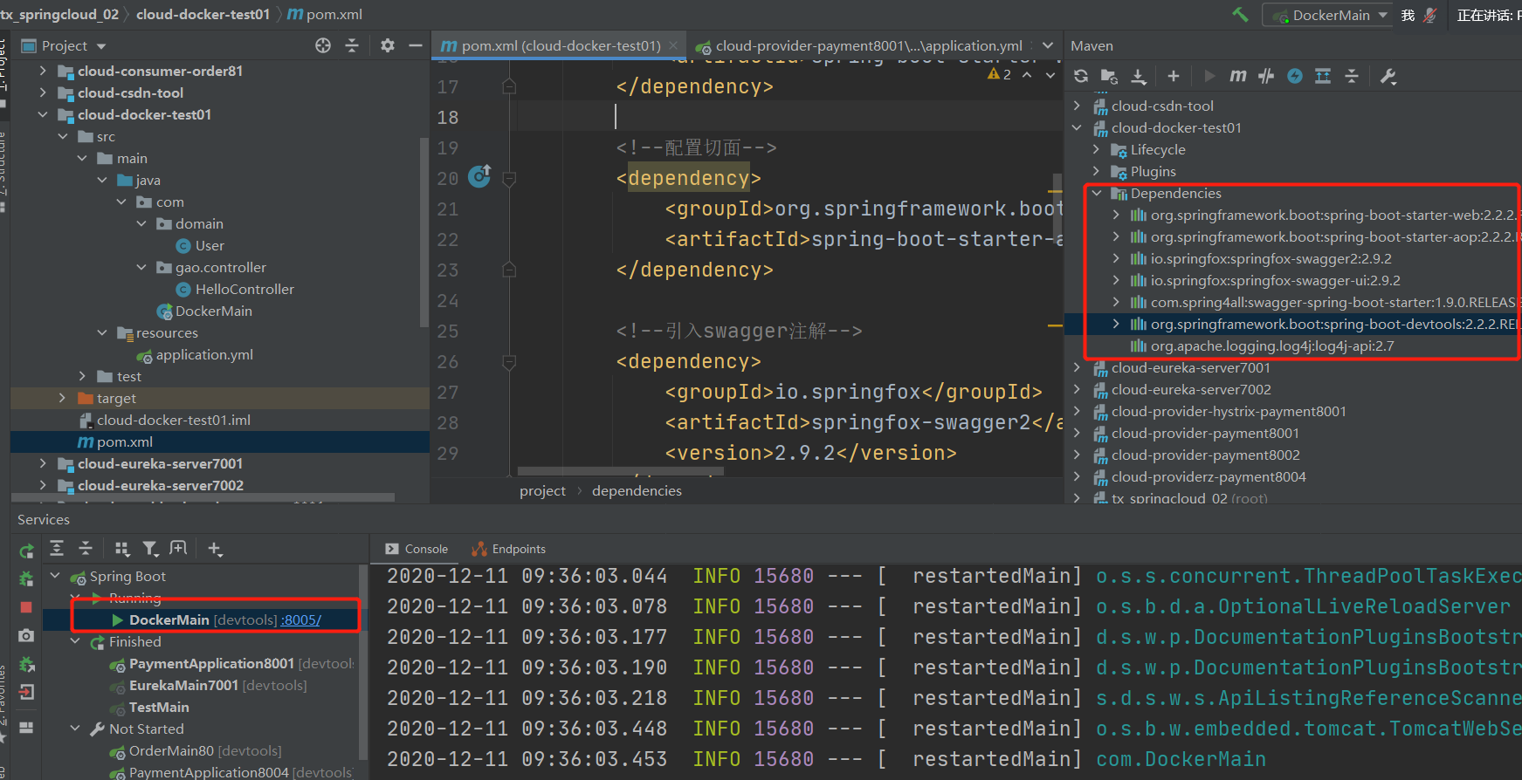Click 'project' breadcrumb in editor
1522x780 pixels.
pos(542,490)
